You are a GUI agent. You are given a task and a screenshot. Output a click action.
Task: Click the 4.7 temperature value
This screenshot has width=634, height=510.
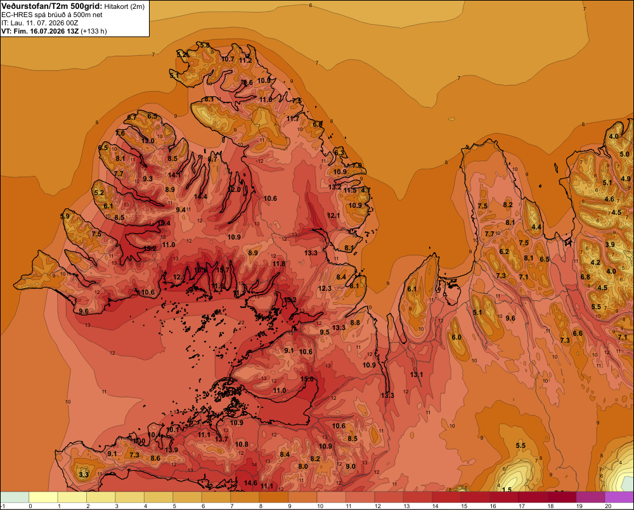(x=366, y=190)
